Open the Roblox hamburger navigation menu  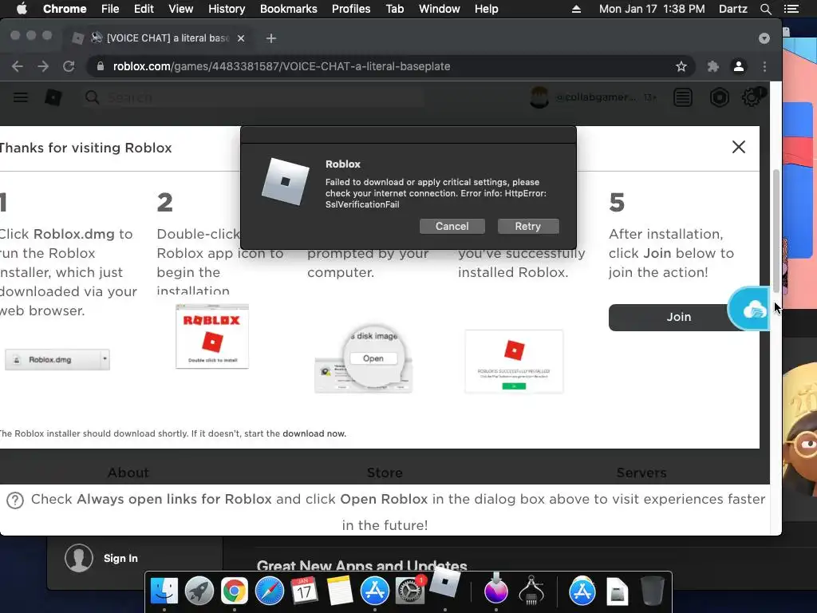coord(20,97)
